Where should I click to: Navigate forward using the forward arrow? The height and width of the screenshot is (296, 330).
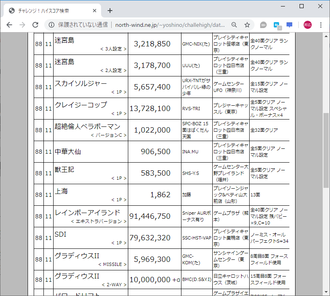22,24
